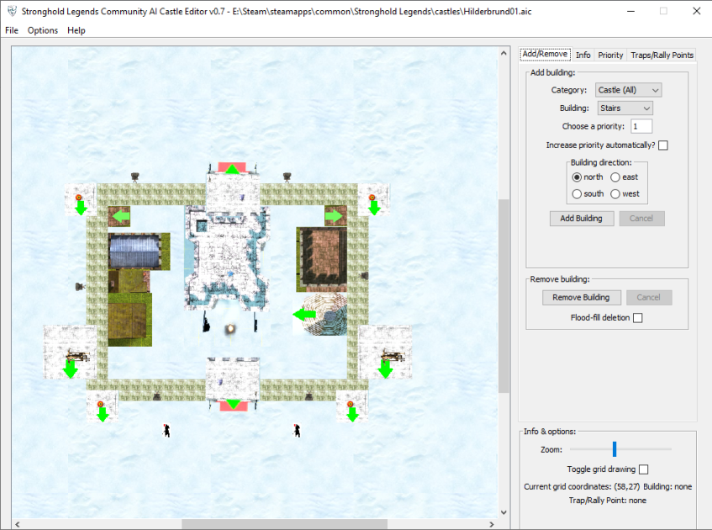Click the right rally point soldier figure
Screen dimensions: 712x530
pos(297,430)
